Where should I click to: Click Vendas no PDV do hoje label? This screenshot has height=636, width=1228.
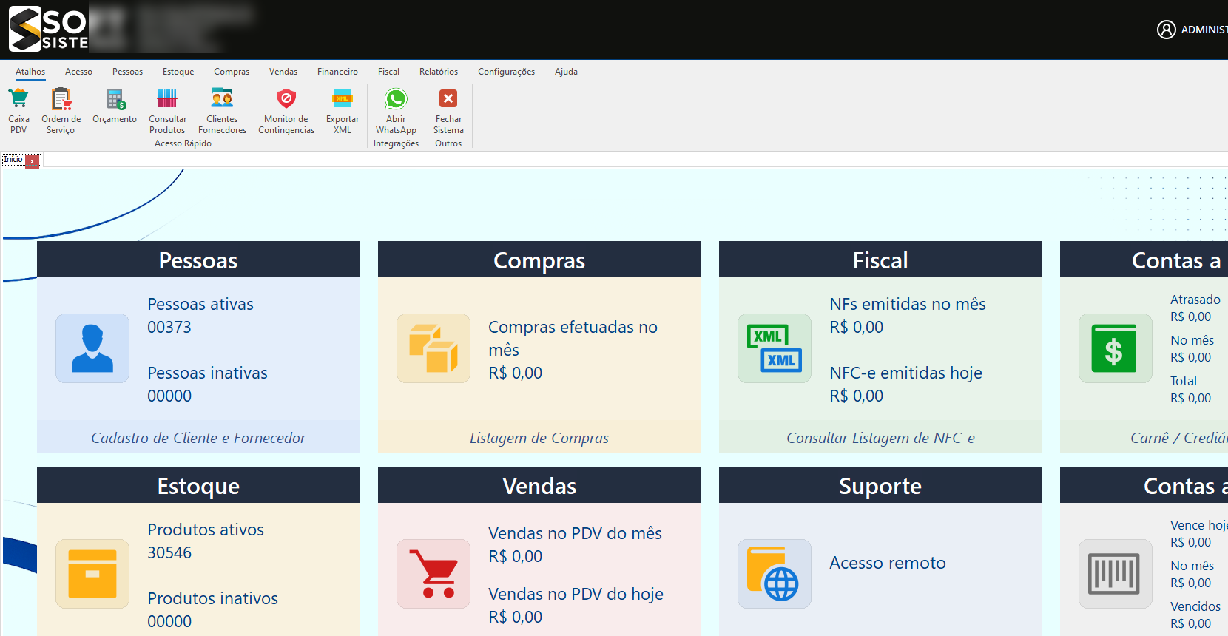[x=576, y=594]
